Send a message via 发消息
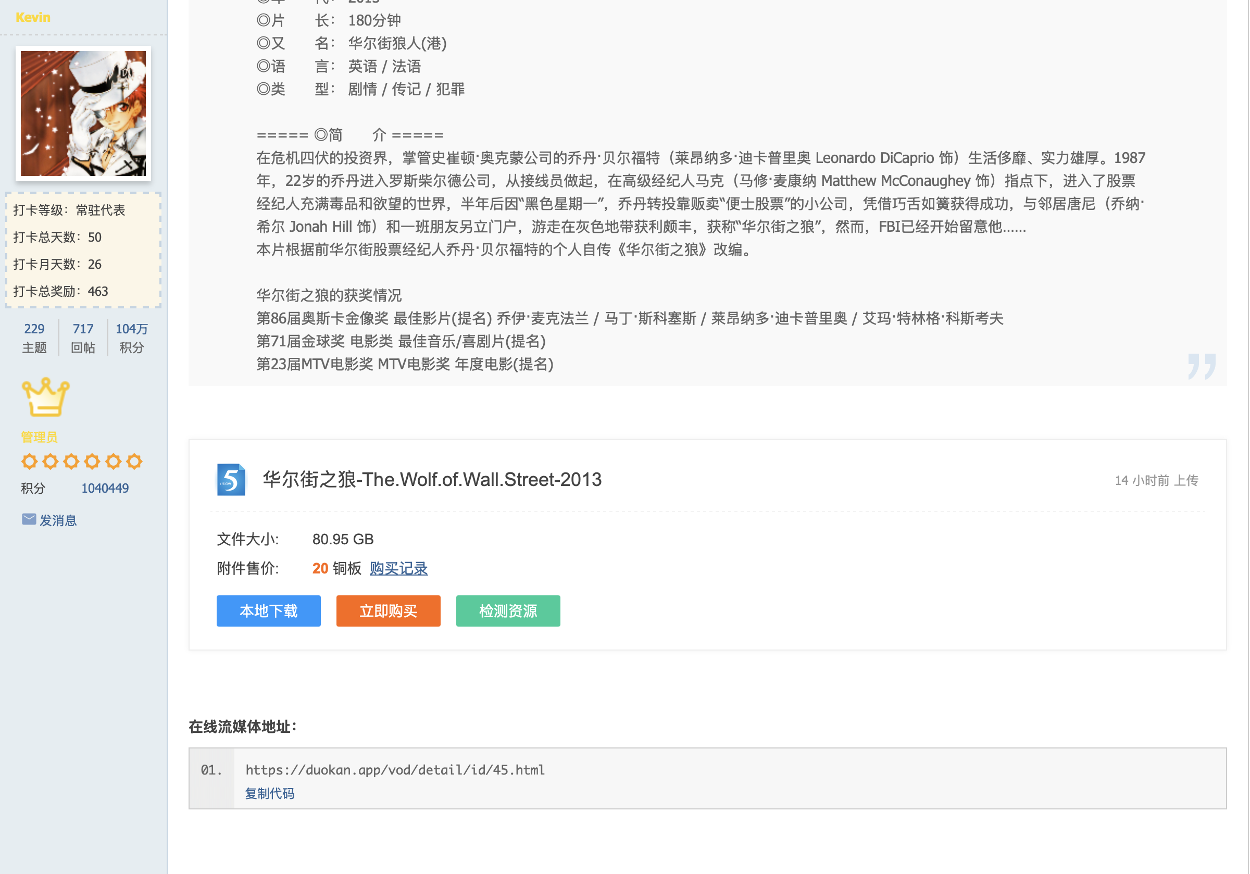This screenshot has height=874, width=1250. click(x=58, y=520)
